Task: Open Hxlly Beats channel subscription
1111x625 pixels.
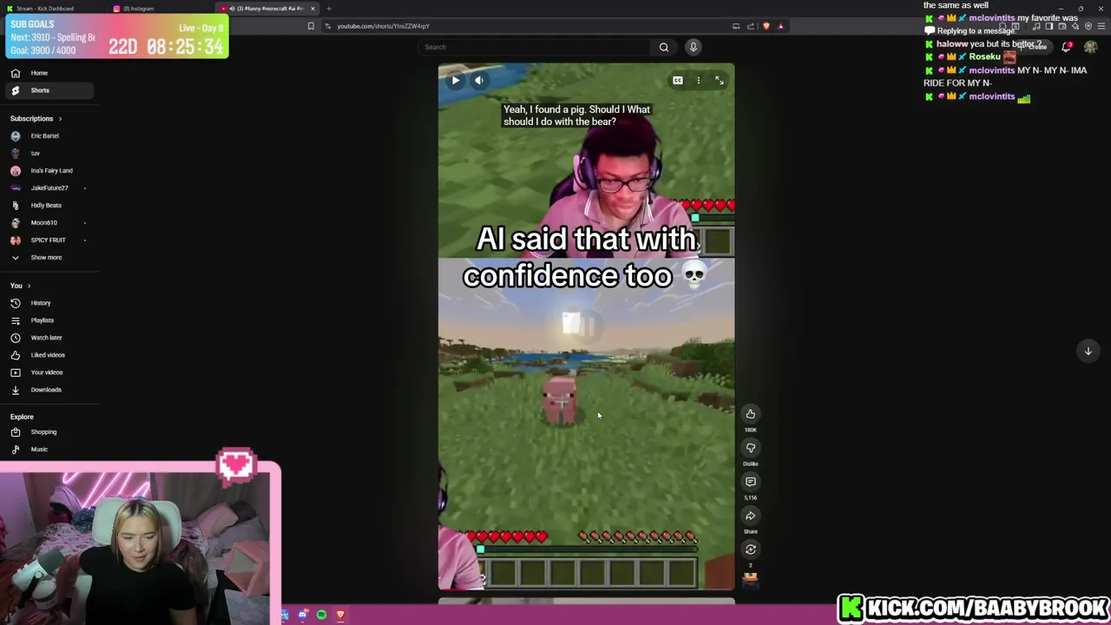Action: tap(49, 205)
